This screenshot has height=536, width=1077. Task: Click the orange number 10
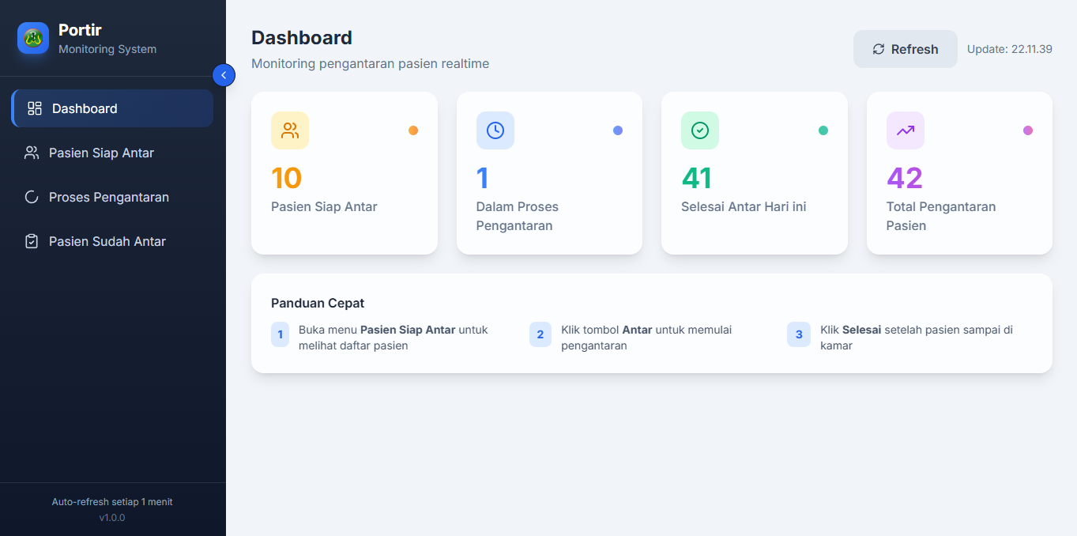click(287, 178)
